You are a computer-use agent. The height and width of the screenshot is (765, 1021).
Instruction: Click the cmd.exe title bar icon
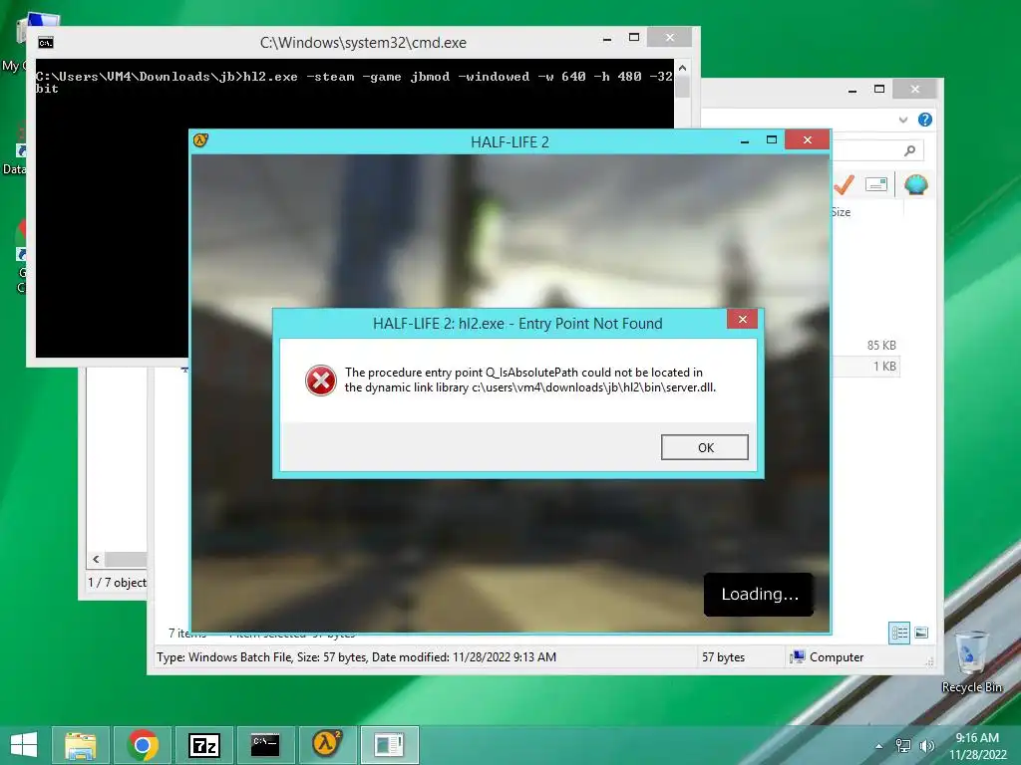pyautogui.click(x=46, y=43)
